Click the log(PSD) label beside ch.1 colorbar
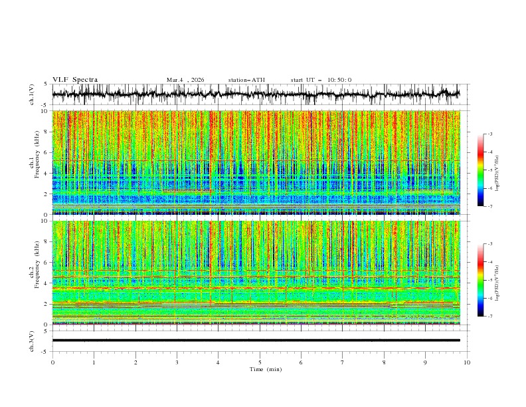 [497, 174]
